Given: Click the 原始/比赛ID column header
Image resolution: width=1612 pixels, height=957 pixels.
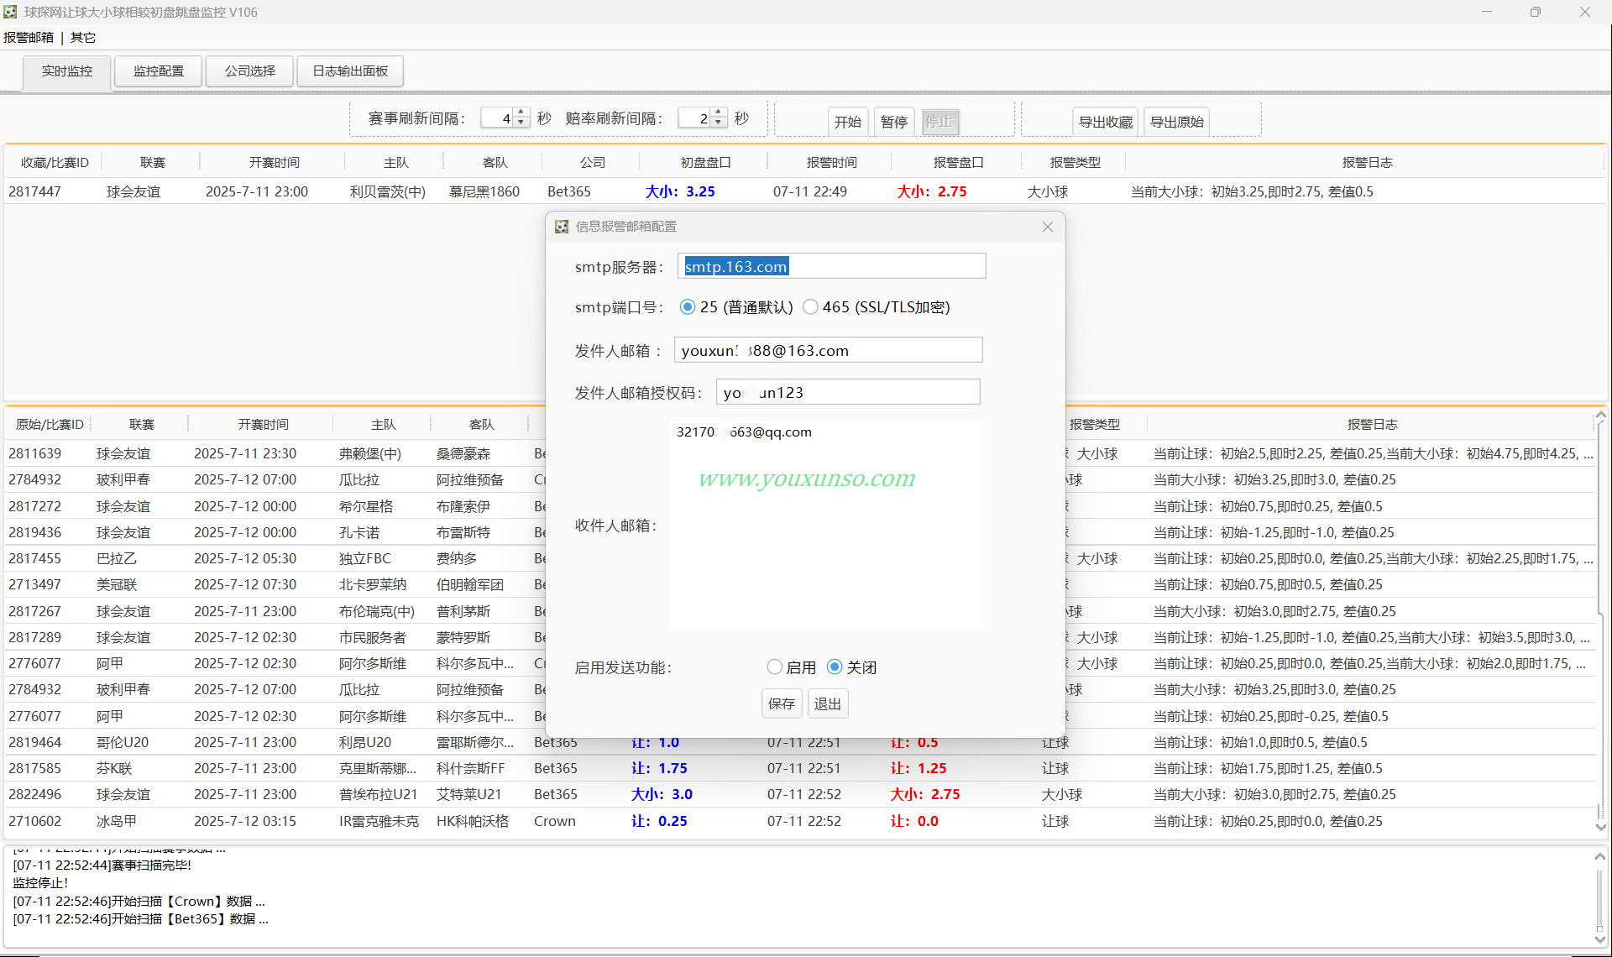Looking at the screenshot, I should point(50,425).
